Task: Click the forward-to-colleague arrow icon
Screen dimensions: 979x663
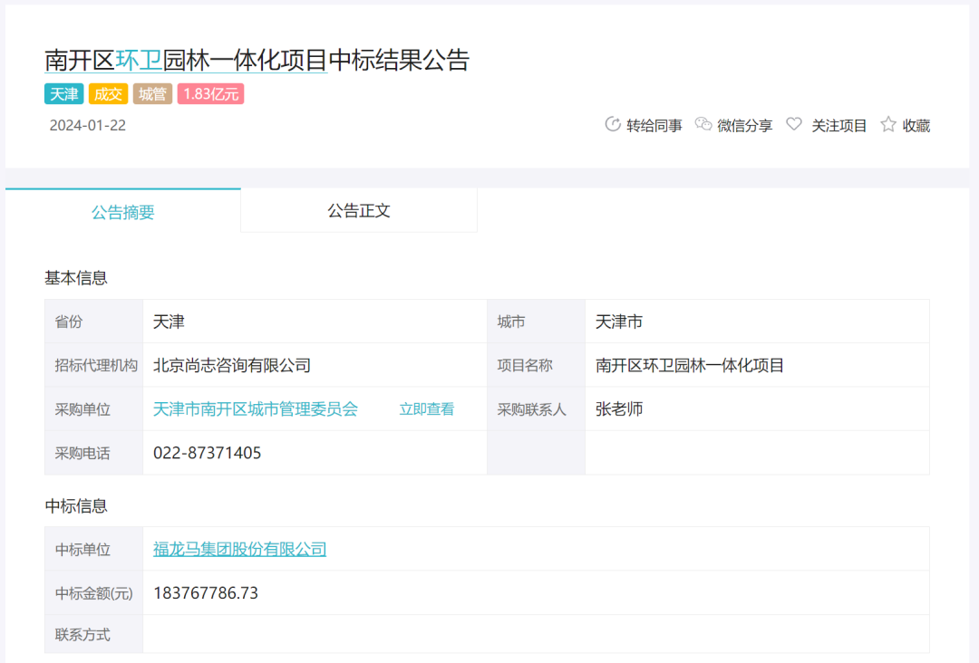Action: pyautogui.click(x=613, y=124)
